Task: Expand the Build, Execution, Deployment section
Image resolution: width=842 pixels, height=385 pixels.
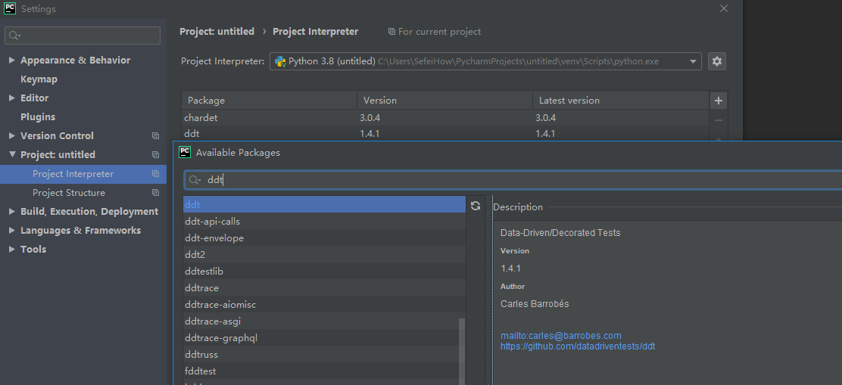Action: pyautogui.click(x=12, y=212)
